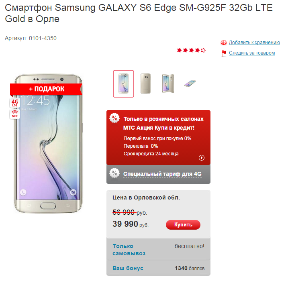Click the 4G LTE badge icon
290x283 pixels.
[15, 103]
